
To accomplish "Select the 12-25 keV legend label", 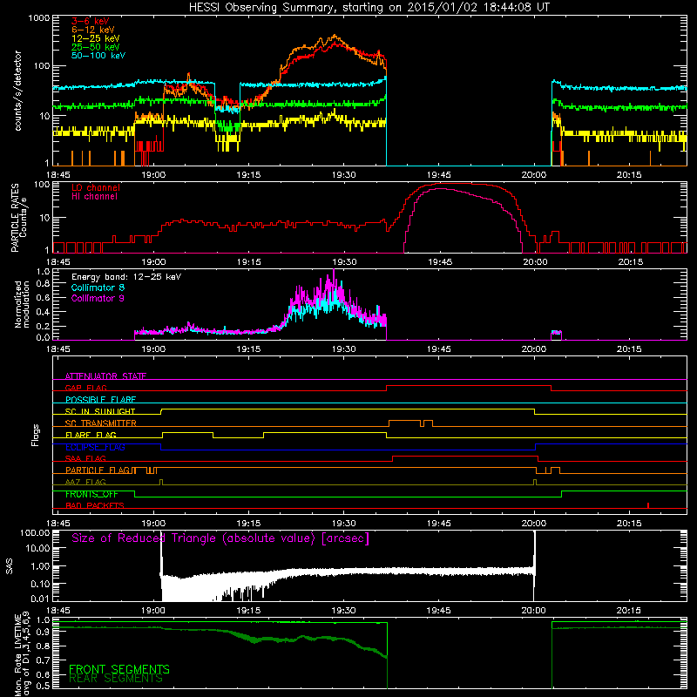I will [x=96, y=38].
